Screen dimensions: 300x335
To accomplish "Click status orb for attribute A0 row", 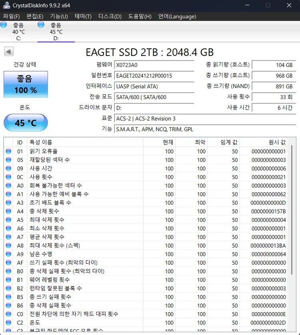I will [8, 185].
